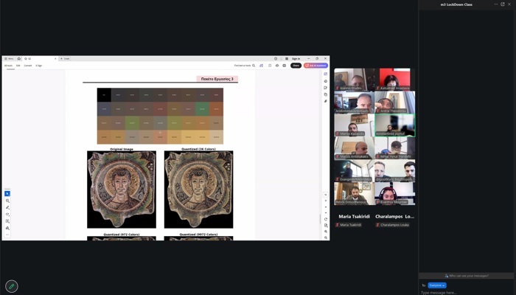
Task: Open the Ask AI Assistant button
Action: 316,66
